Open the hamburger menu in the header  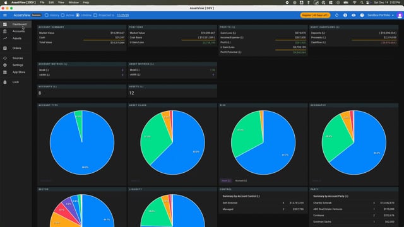pos(5,15)
